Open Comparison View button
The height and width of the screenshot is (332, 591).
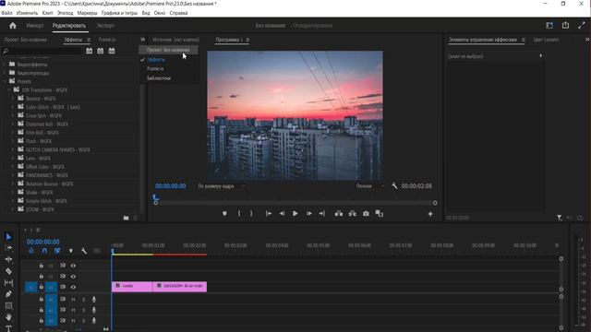pos(380,213)
